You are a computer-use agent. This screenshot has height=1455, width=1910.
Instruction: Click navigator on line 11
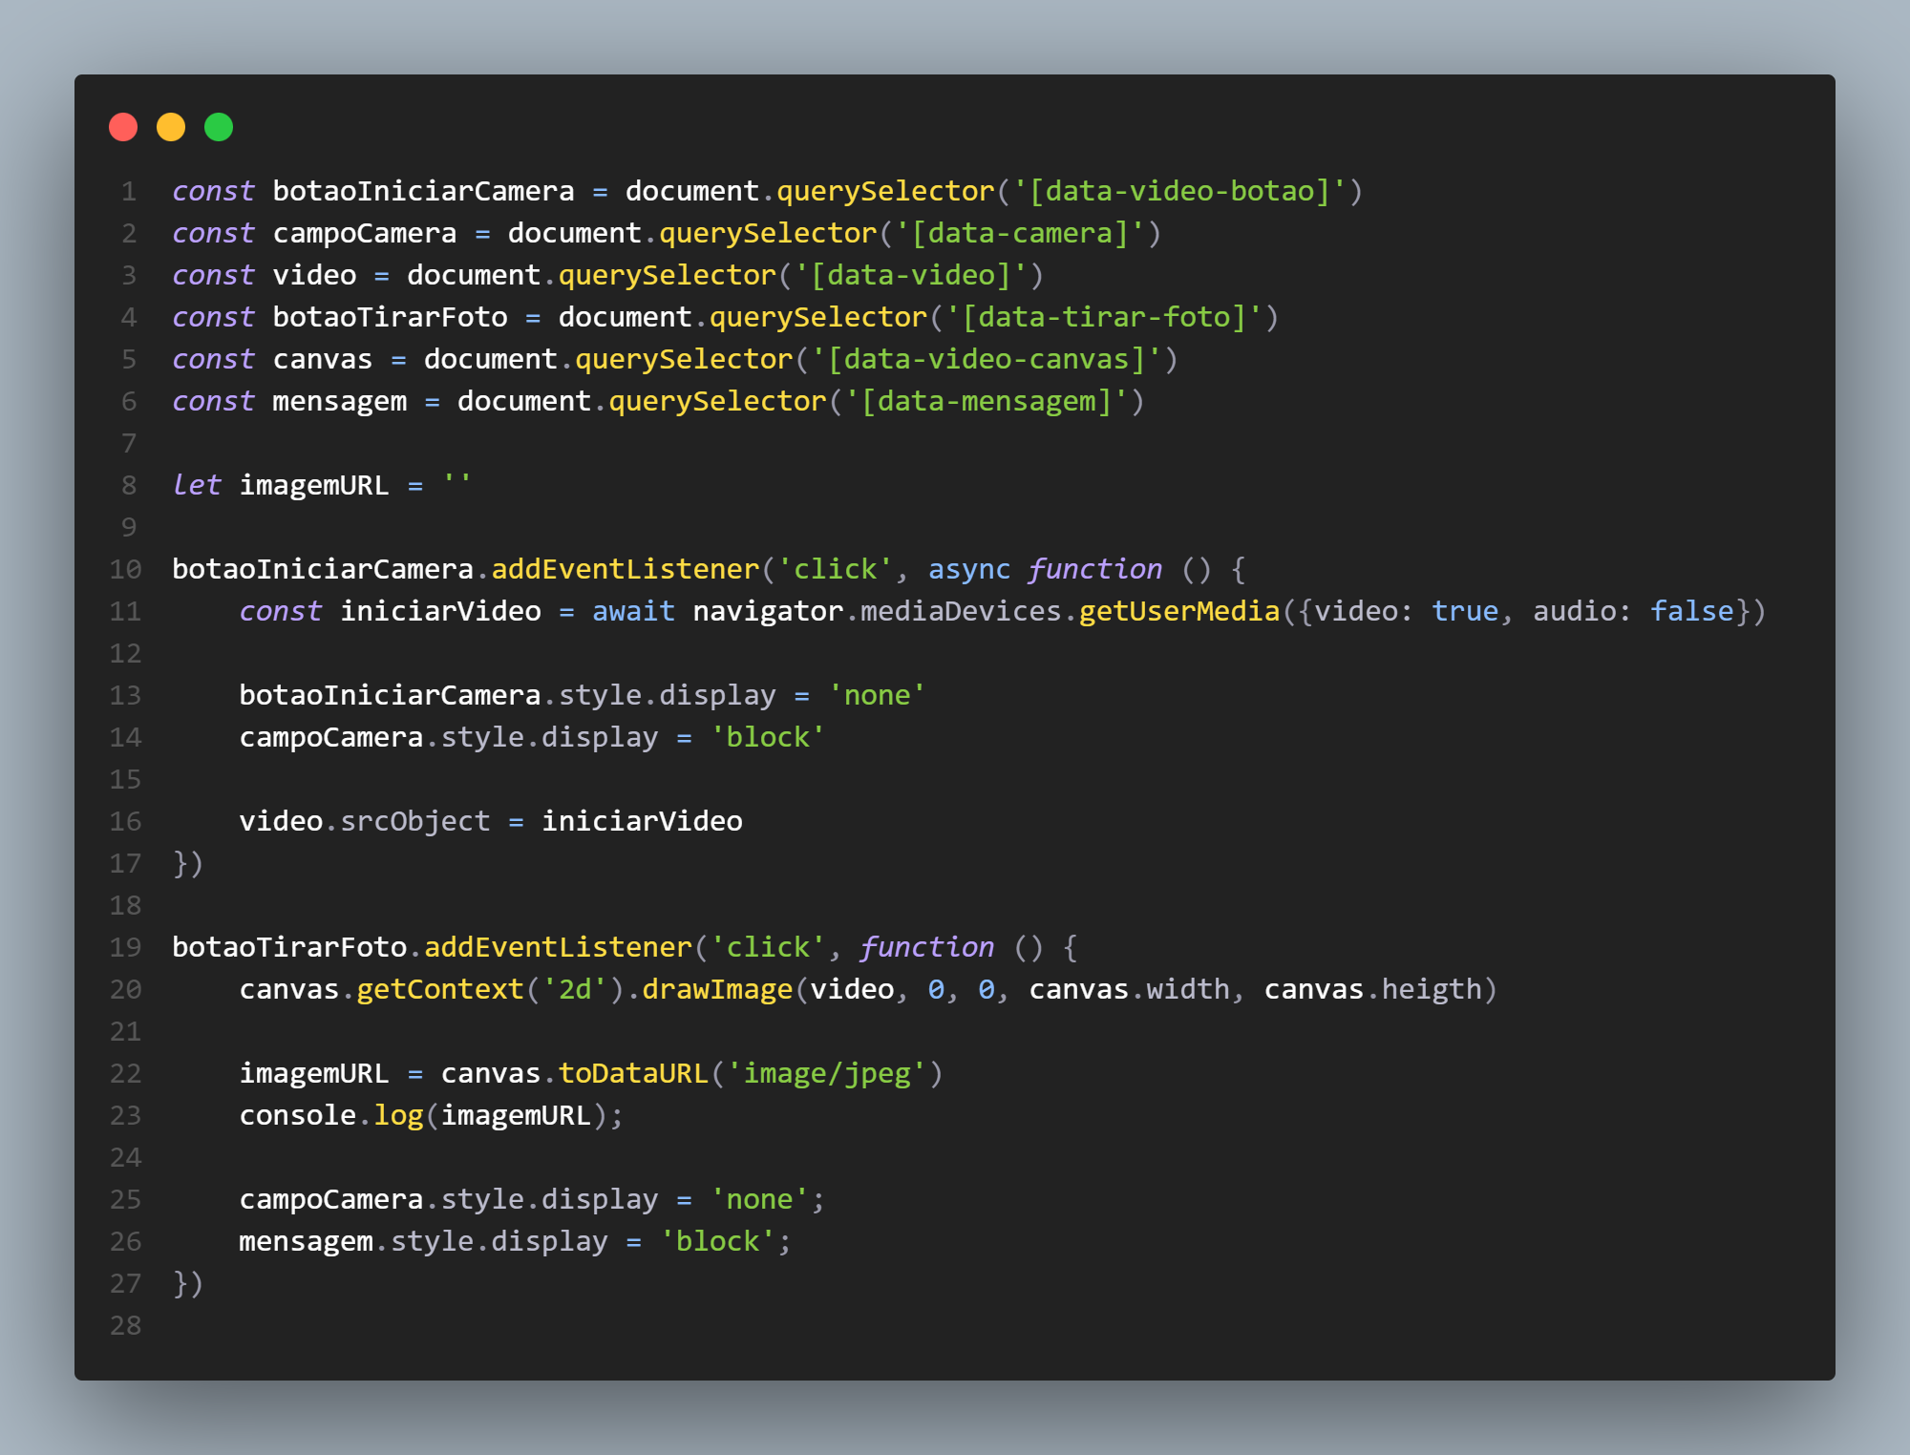768,611
